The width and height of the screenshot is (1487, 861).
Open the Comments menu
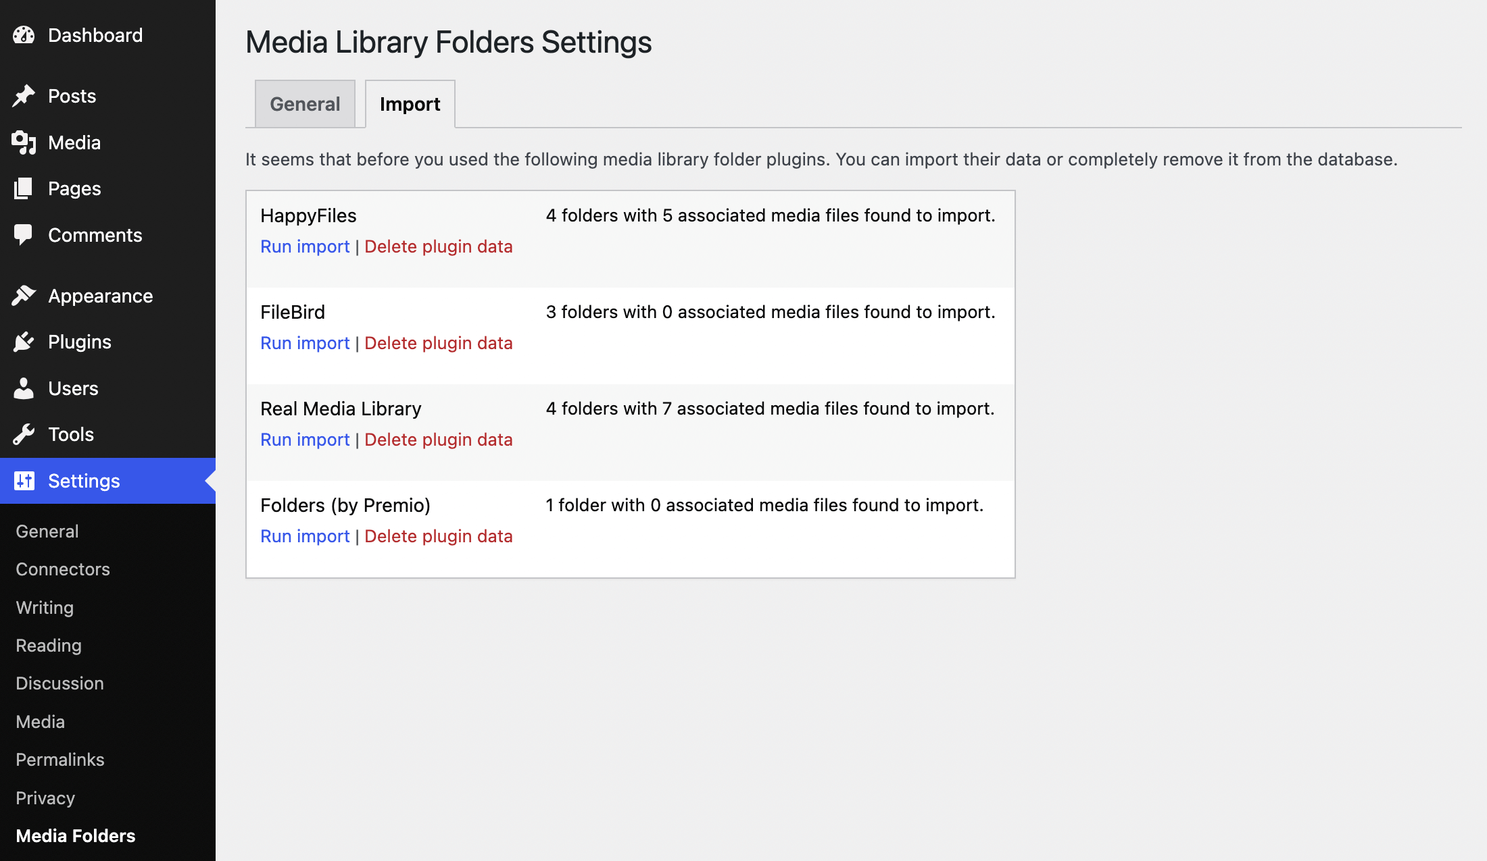pyautogui.click(x=95, y=235)
